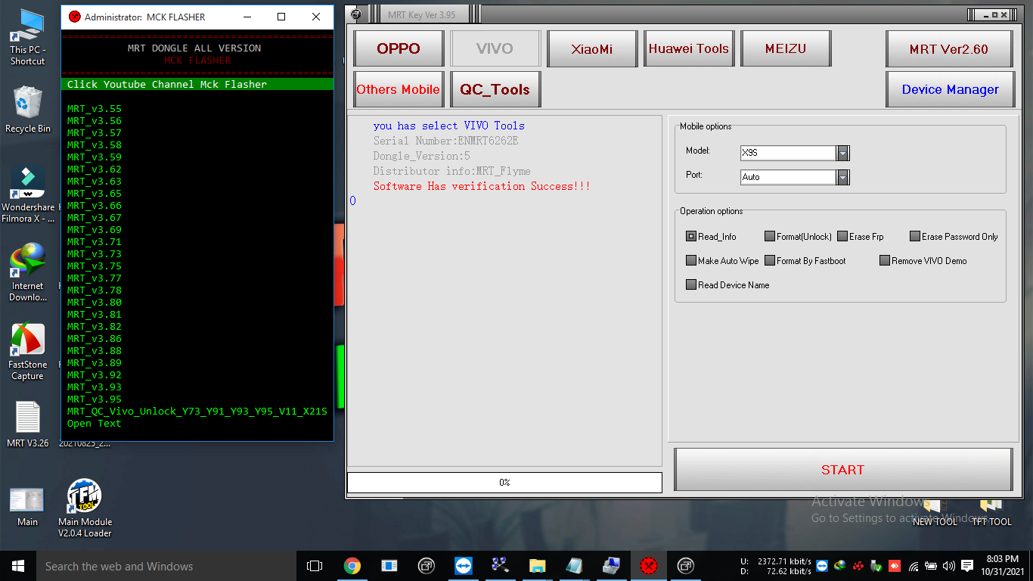Image resolution: width=1033 pixels, height=581 pixels.
Task: Open This PC shortcut on desktop
Action: (28, 38)
